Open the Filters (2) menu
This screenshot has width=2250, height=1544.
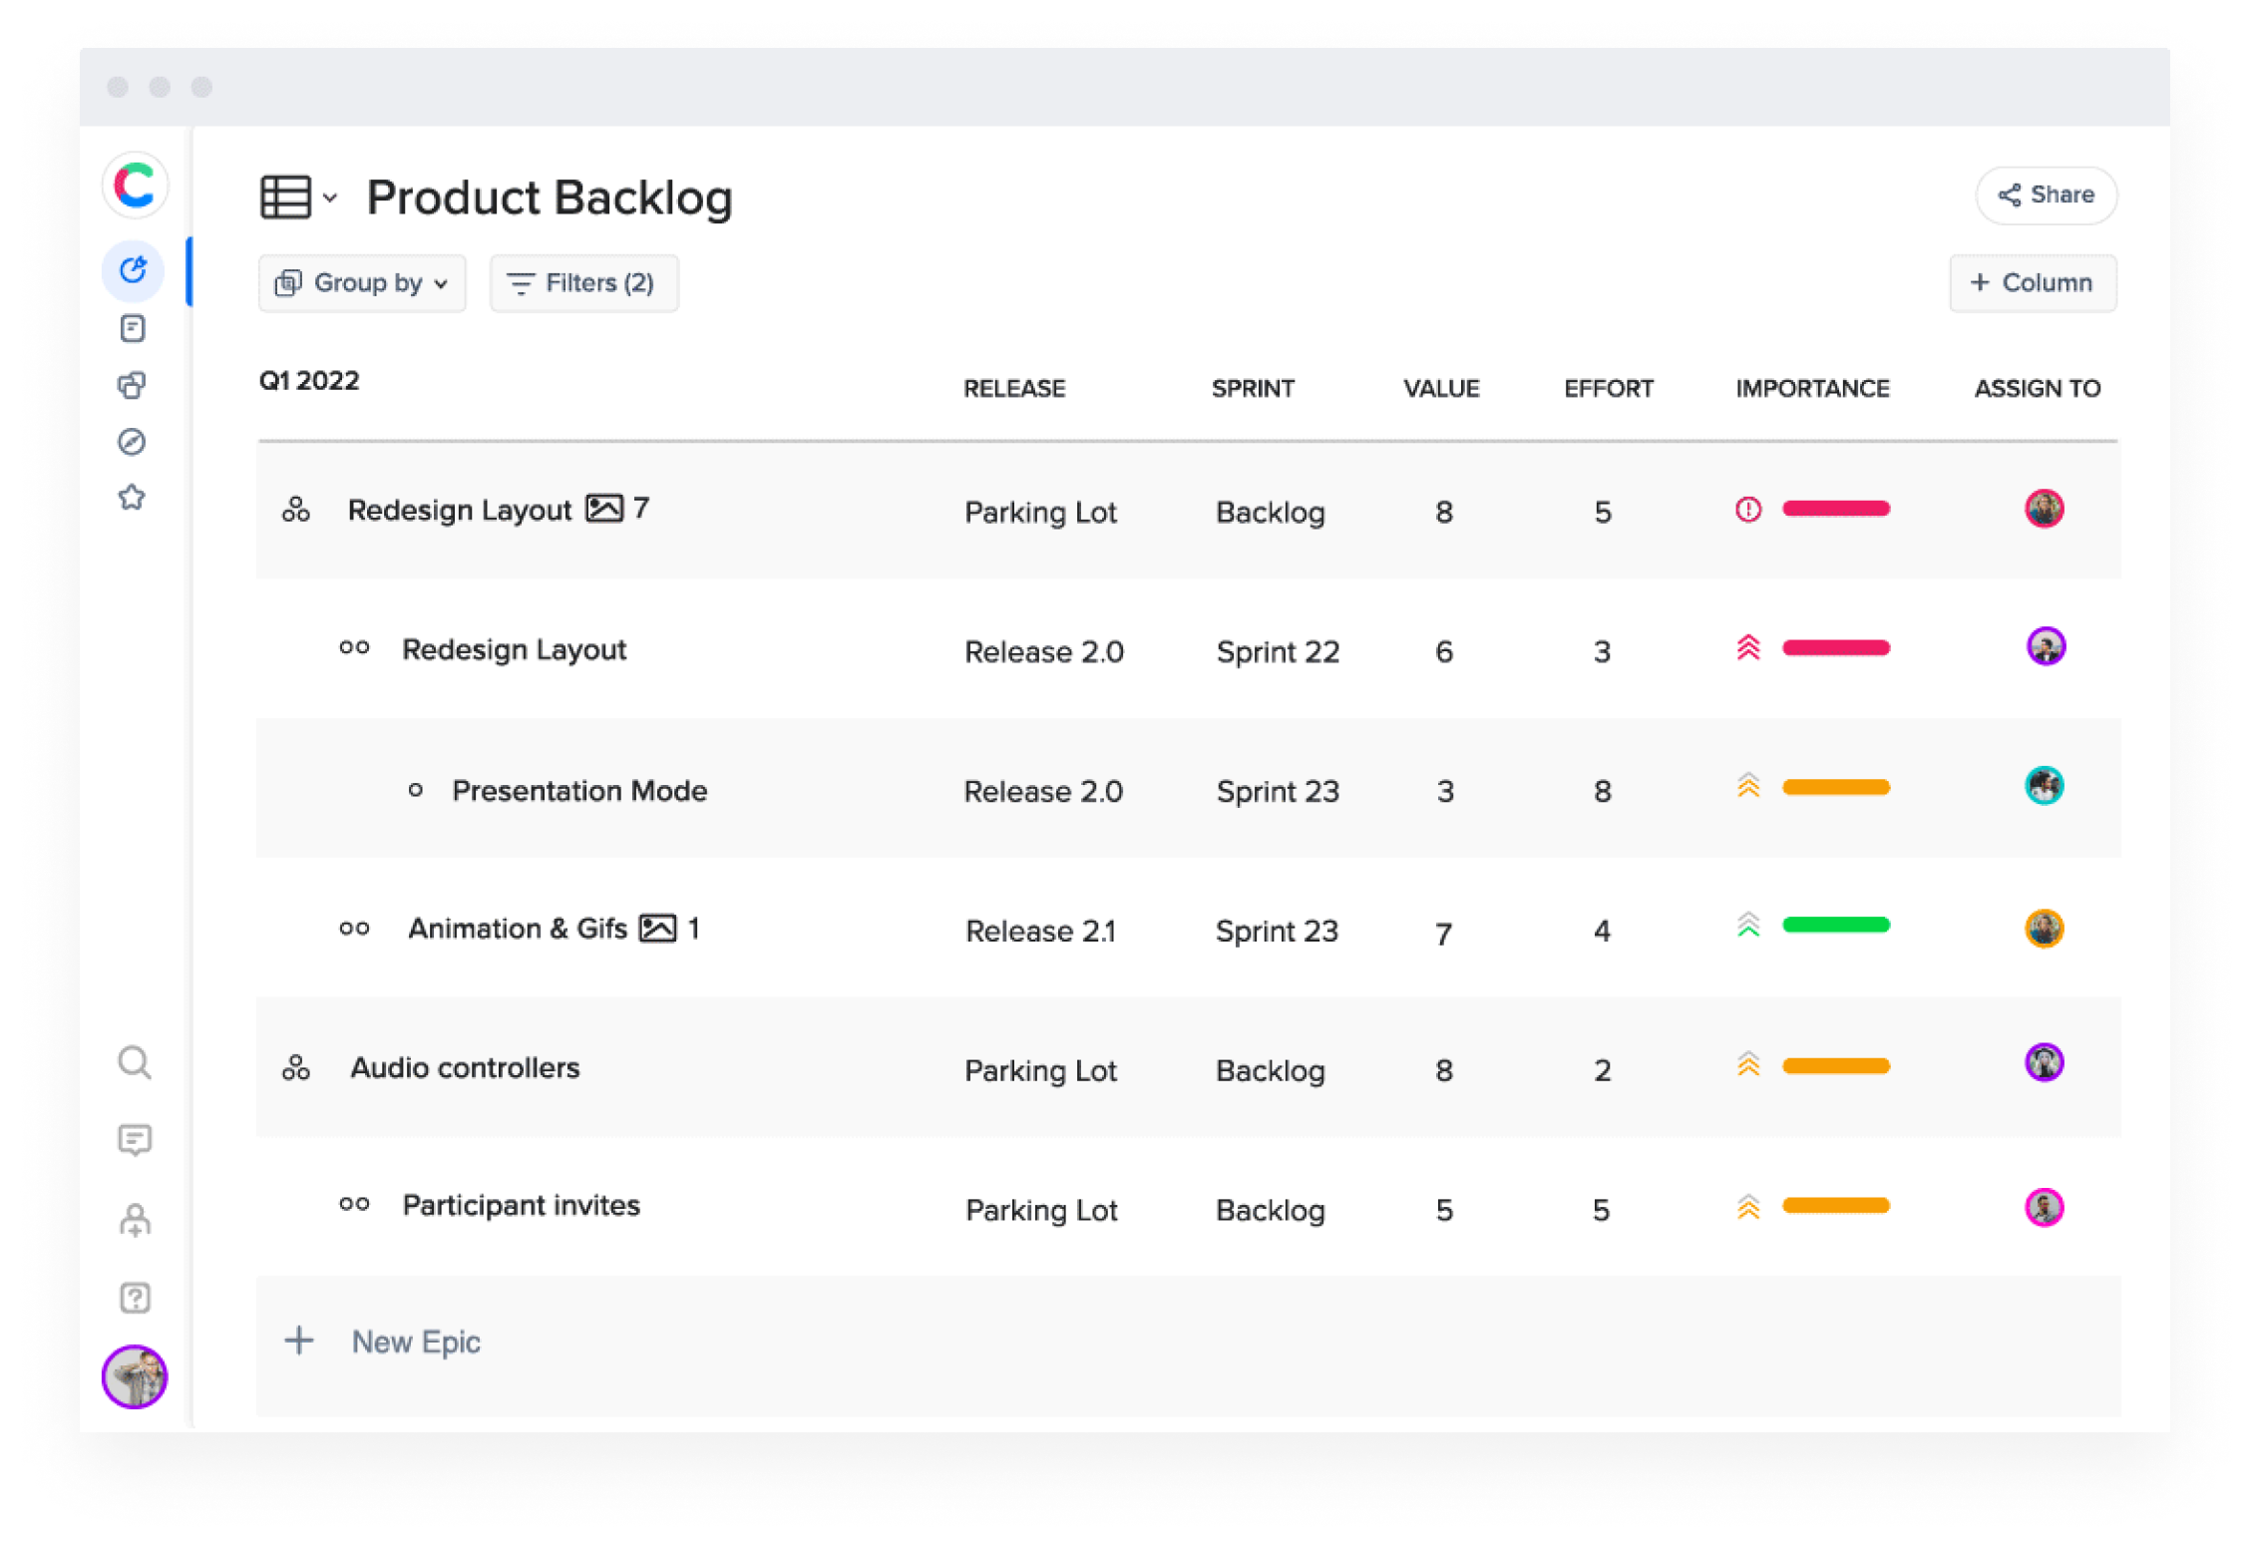click(583, 283)
